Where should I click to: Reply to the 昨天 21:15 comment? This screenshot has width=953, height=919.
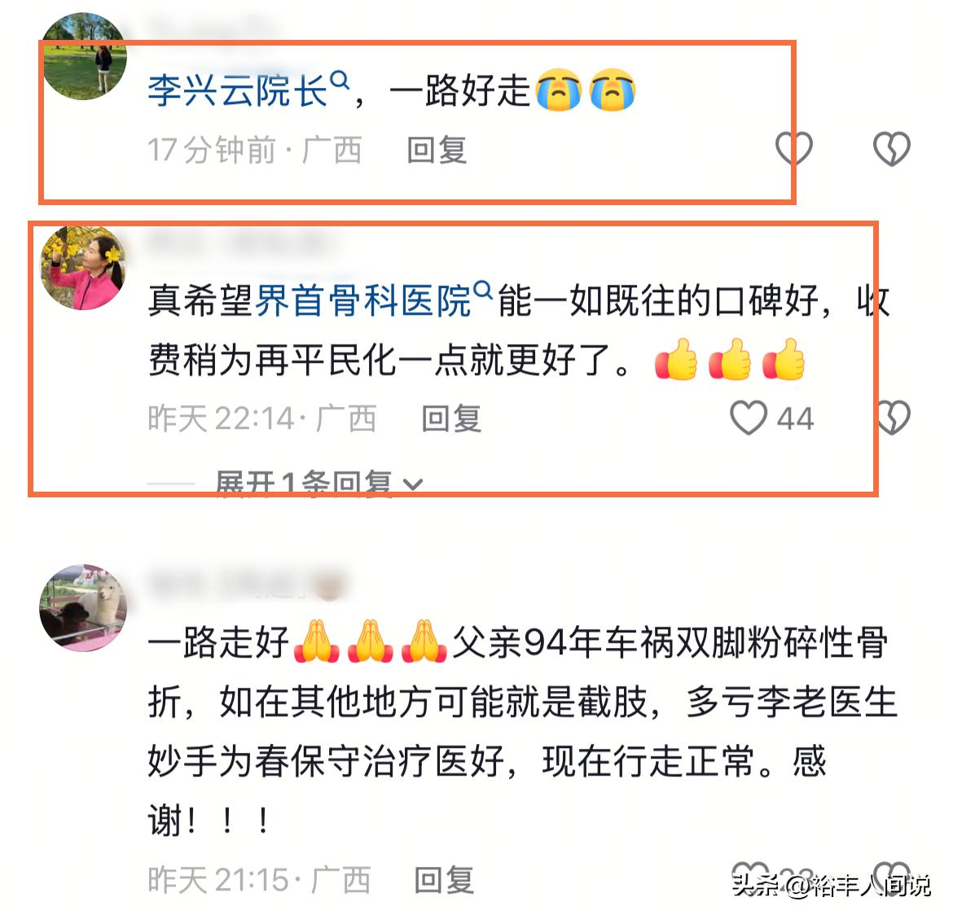coord(444,880)
